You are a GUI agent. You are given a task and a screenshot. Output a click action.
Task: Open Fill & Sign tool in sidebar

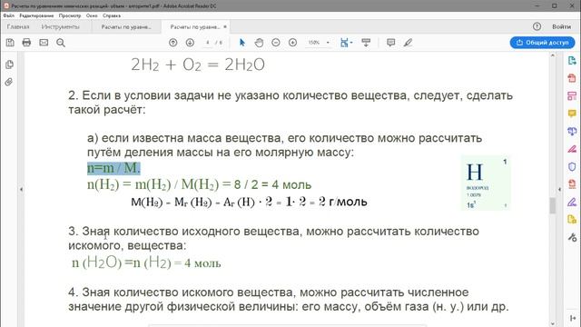(572, 149)
